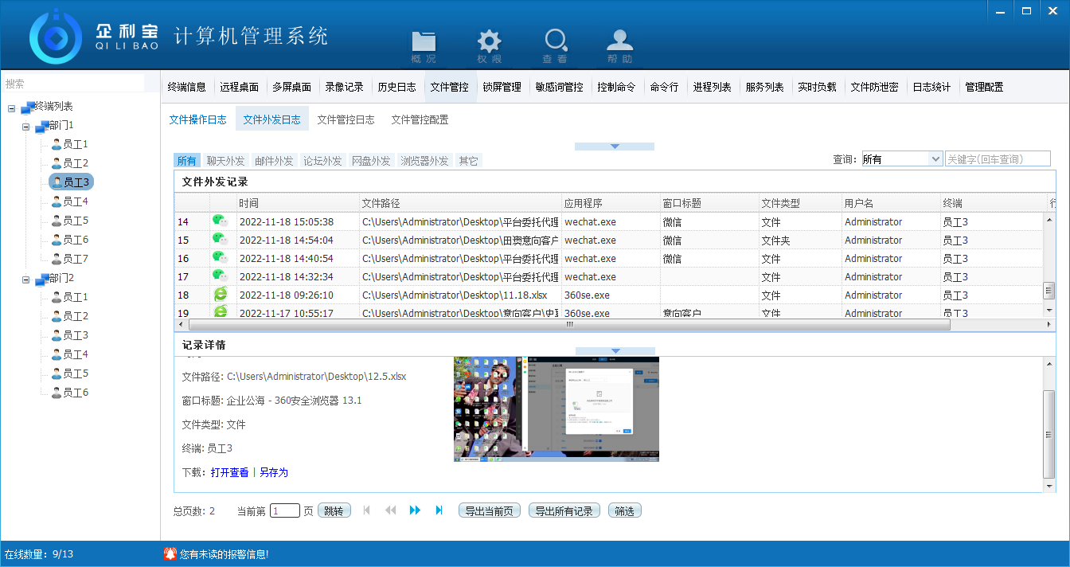Click the 帮助 user icon
The height and width of the screenshot is (567, 1070).
pyautogui.click(x=619, y=42)
